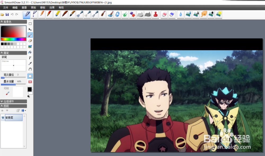Open the 文件 menu
Image resolution: width=265 pixels, height=156 pixels.
(6, 8)
